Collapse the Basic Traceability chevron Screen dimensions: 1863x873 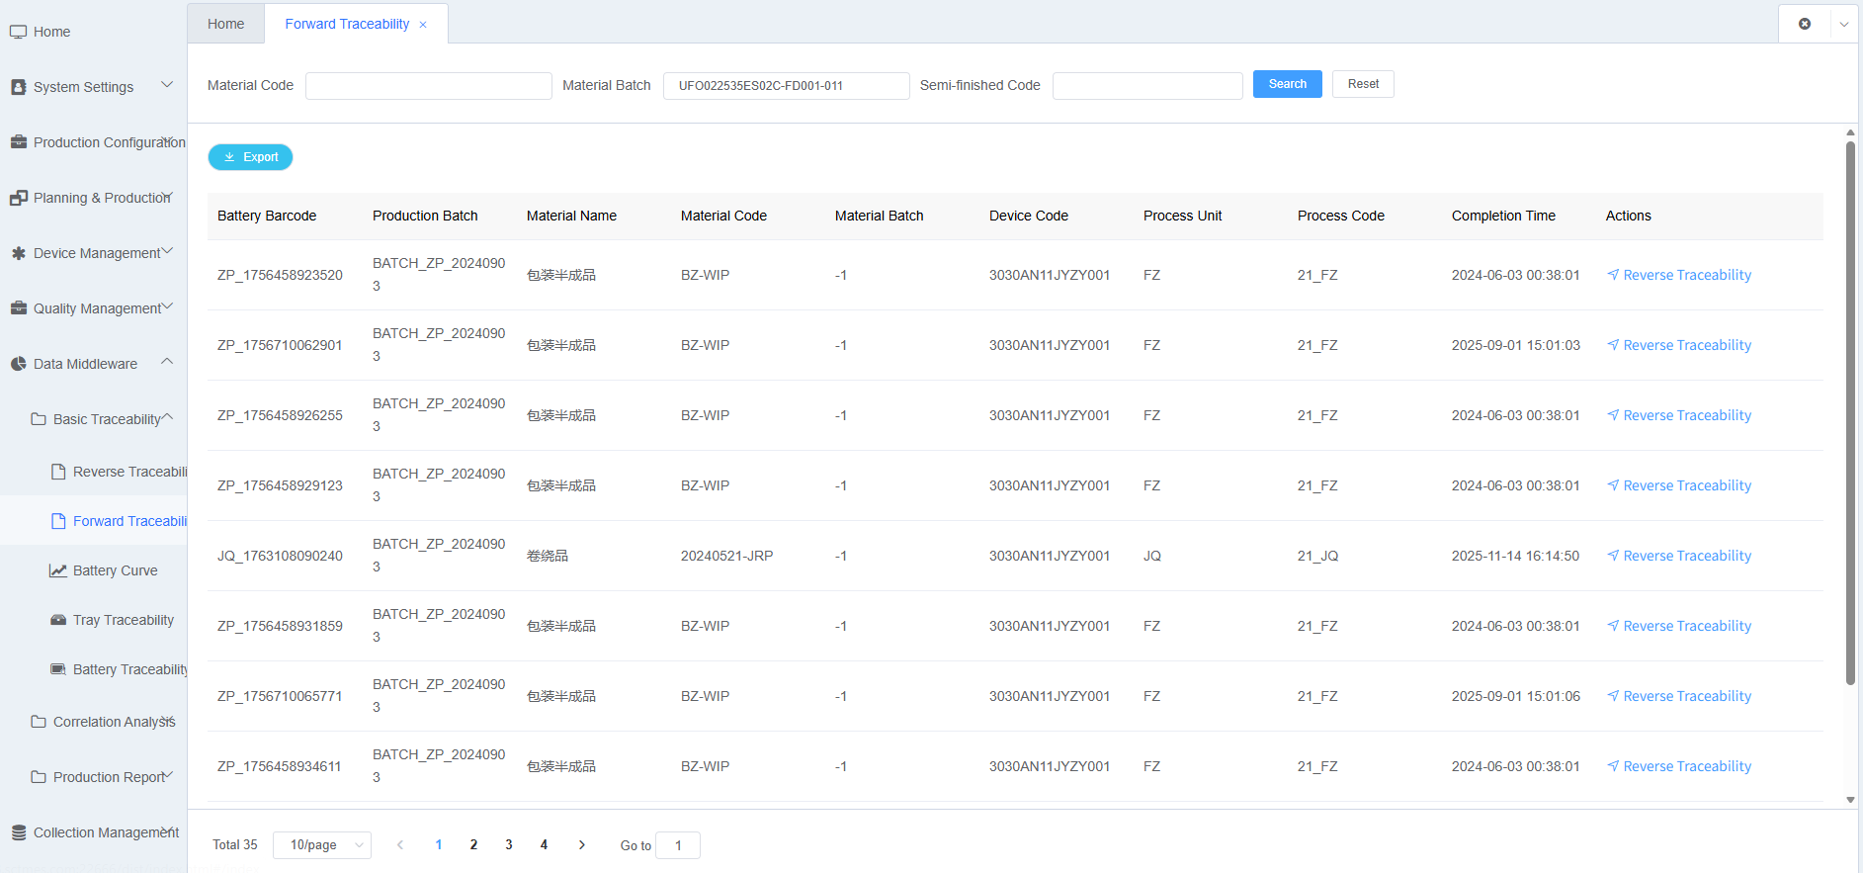tap(167, 417)
